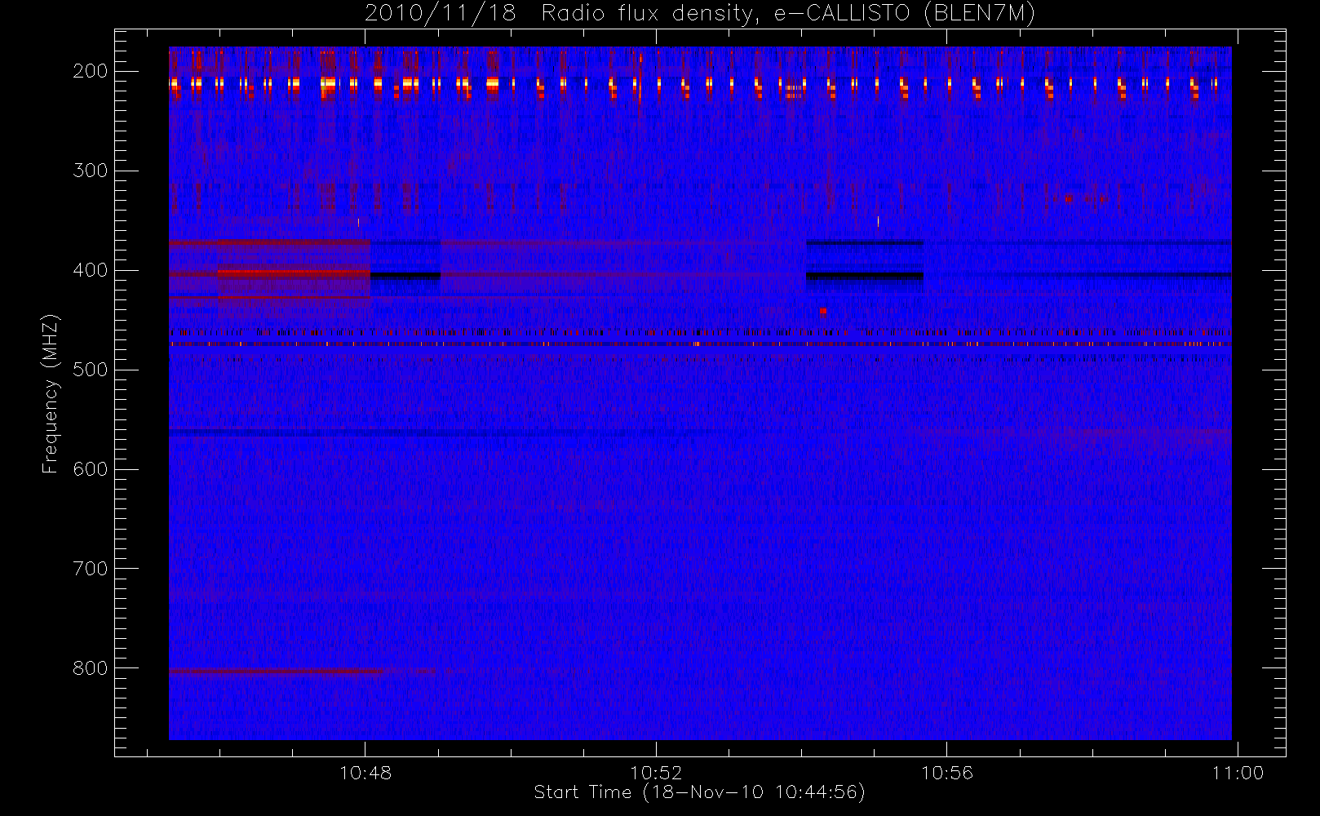
Task: Click the 10:52 time tick label
Action: click(656, 773)
